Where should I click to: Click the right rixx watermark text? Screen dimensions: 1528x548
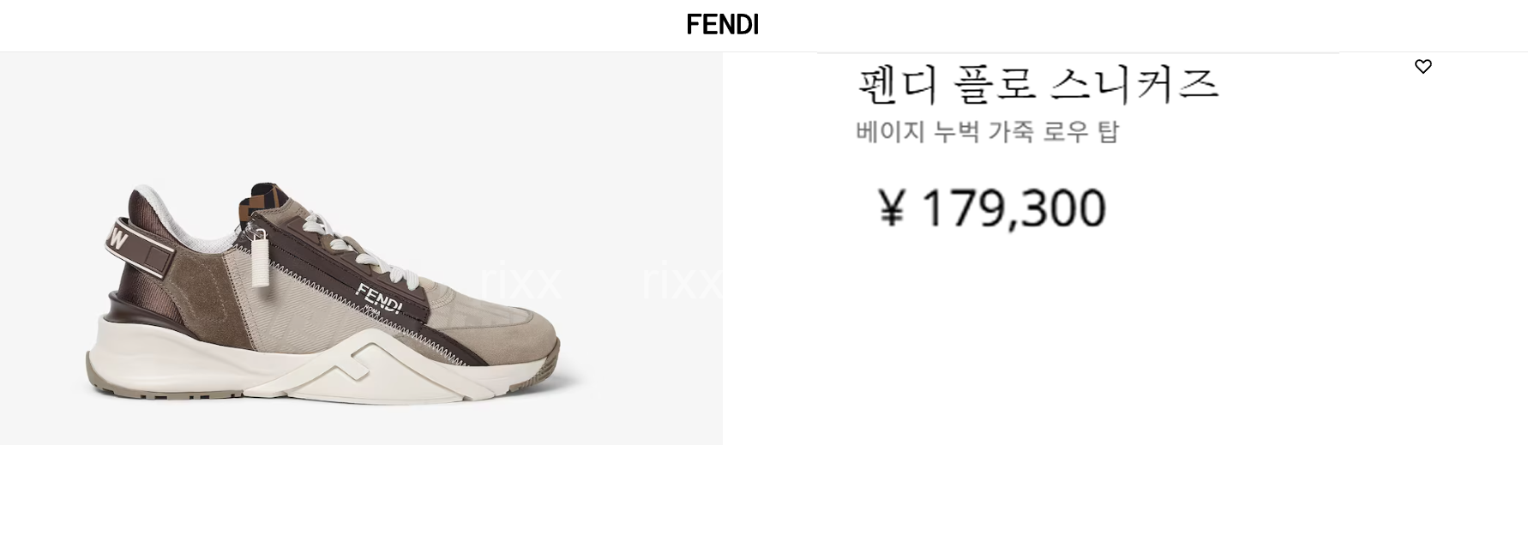(x=682, y=280)
